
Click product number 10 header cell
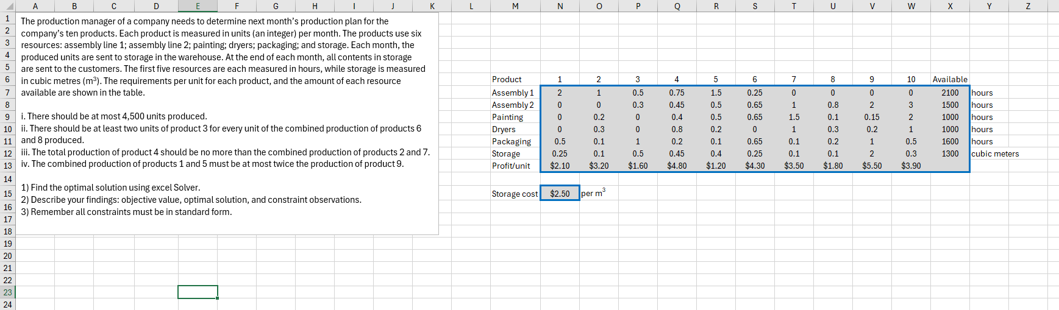(911, 79)
